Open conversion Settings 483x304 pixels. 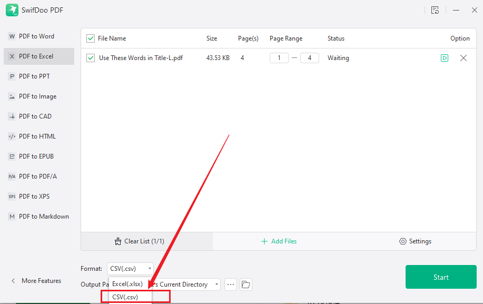(415, 241)
